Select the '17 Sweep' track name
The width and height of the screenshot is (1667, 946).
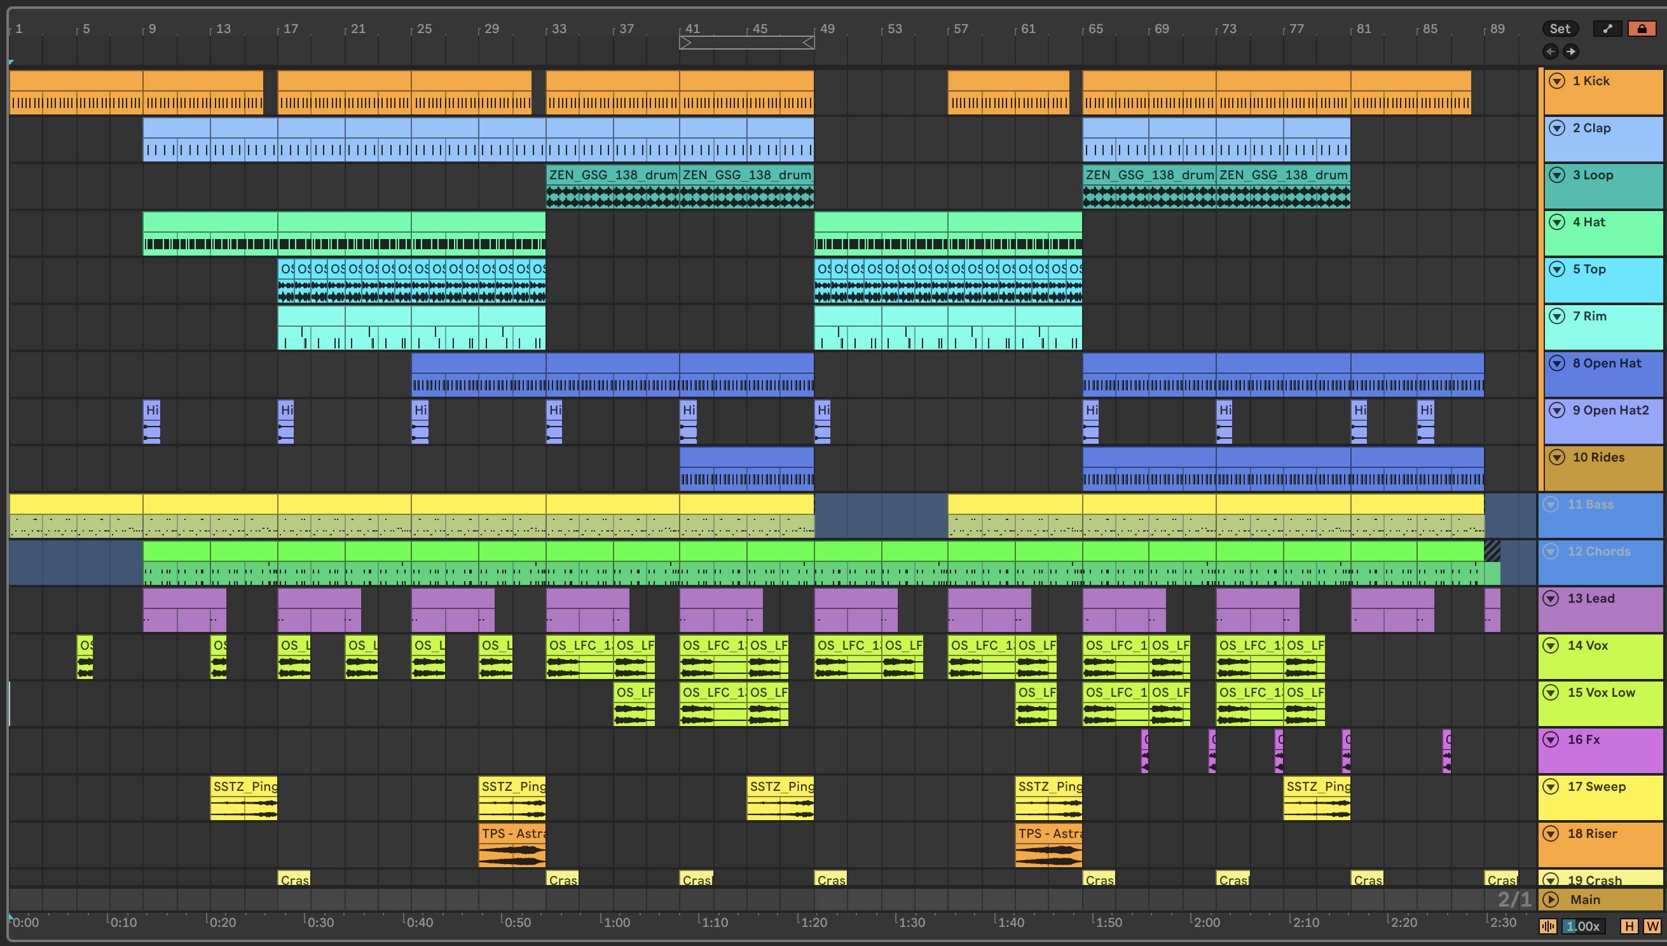coord(1596,786)
